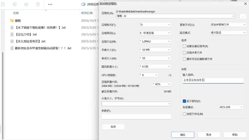Enable 操作完成后删除源文件 checkbox
This screenshot has height=140, width=249.
pyautogui.click(x=184, y=59)
